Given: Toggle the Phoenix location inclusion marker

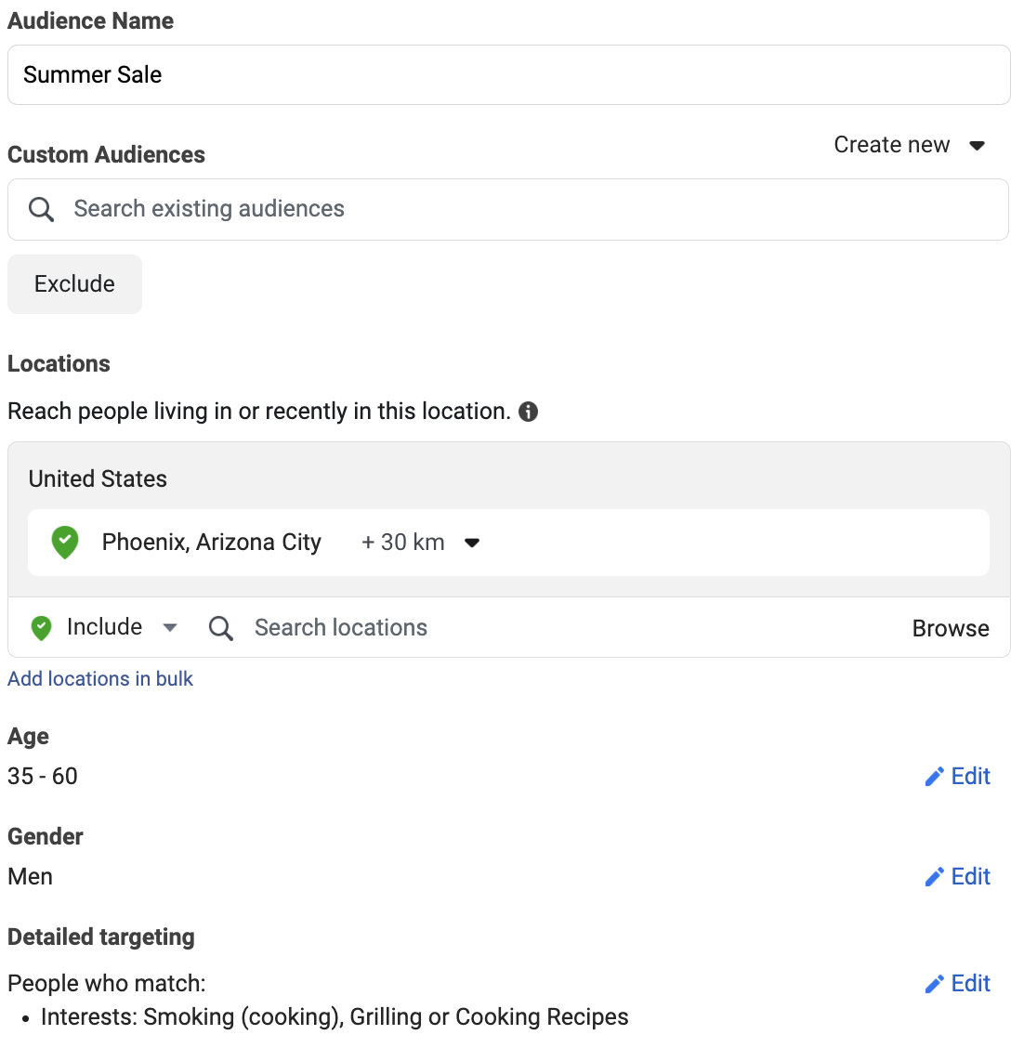Looking at the screenshot, I should point(64,543).
